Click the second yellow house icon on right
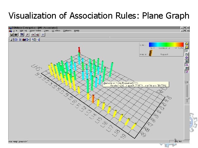 pos(187,47)
